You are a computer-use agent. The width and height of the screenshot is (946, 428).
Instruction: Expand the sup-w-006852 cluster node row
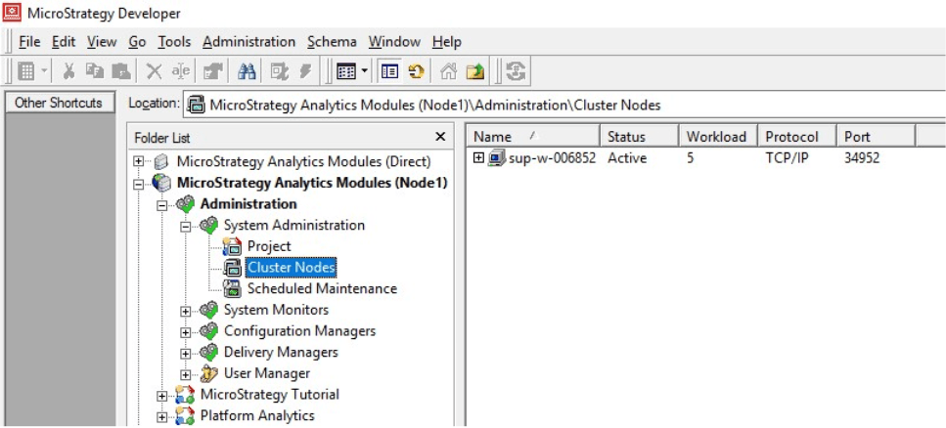[x=478, y=158]
